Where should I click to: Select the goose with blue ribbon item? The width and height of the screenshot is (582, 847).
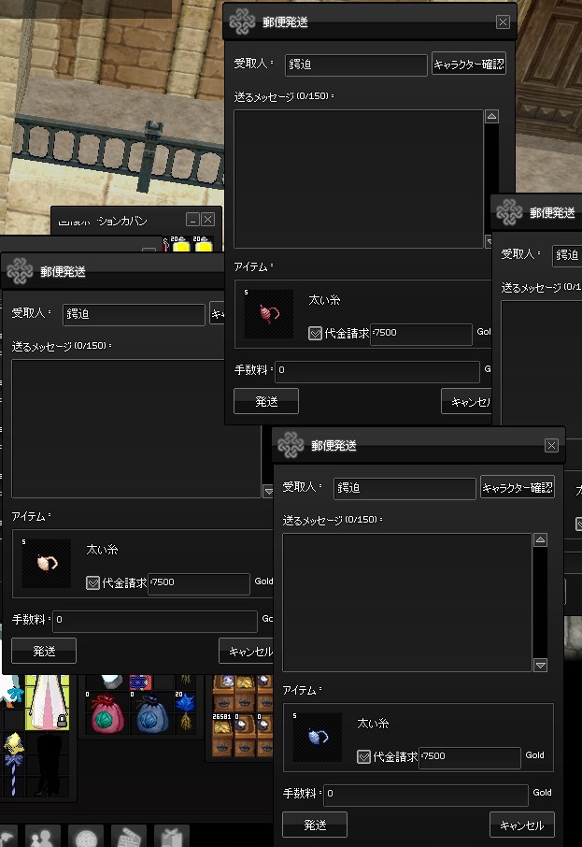click(x=9, y=692)
